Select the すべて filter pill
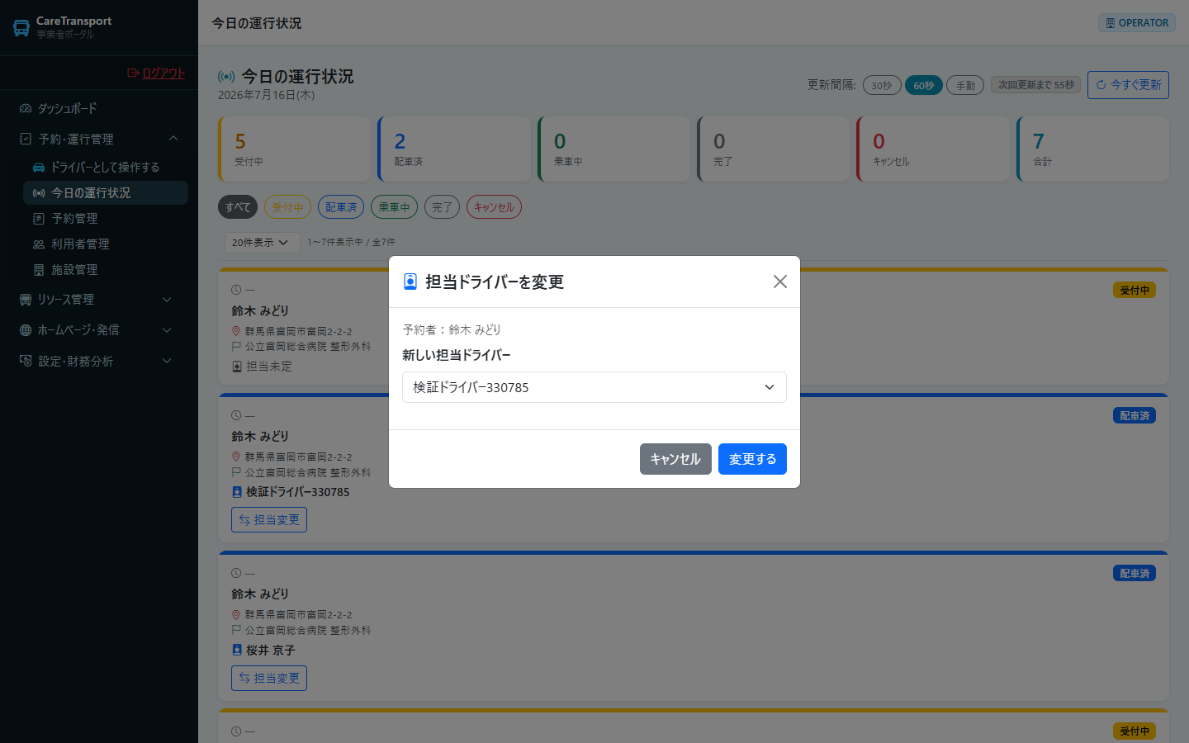 coord(238,207)
